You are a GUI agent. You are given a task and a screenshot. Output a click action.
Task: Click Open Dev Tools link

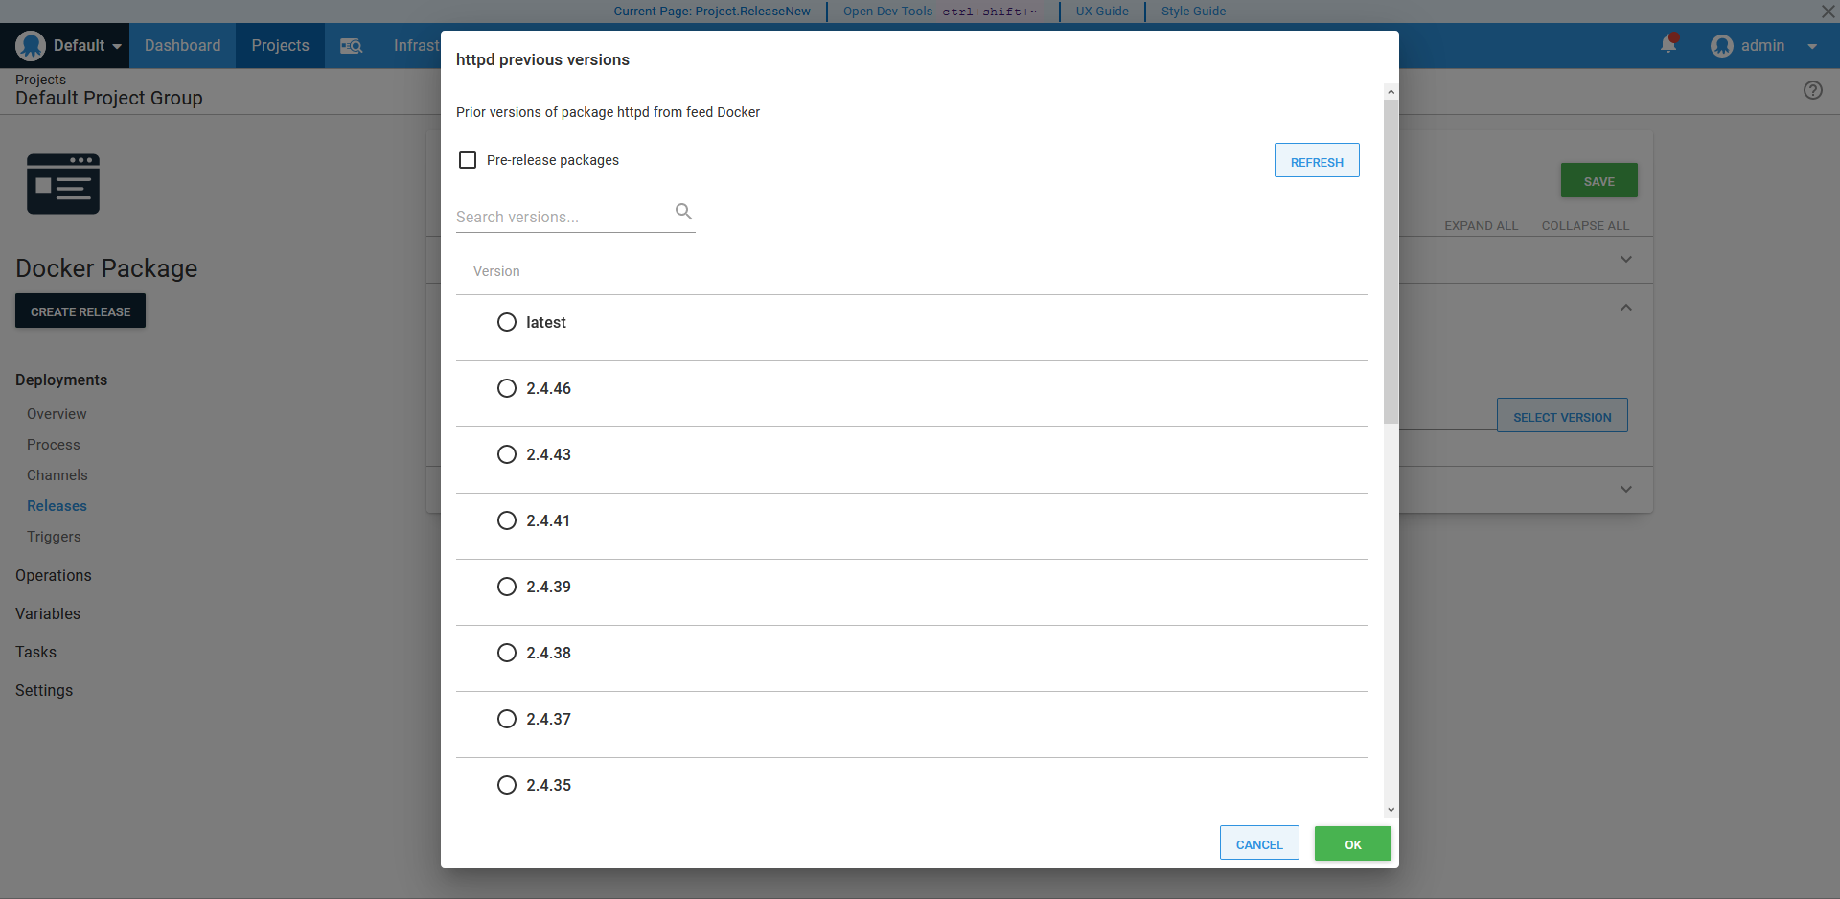click(x=887, y=12)
